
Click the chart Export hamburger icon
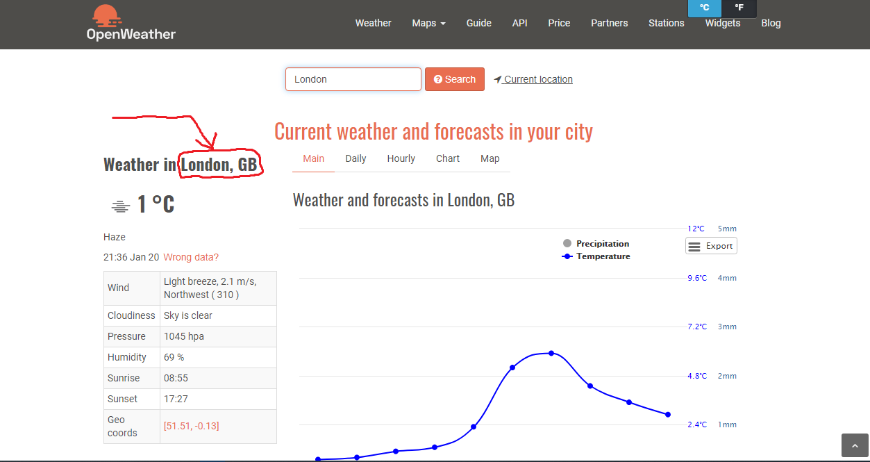point(694,246)
